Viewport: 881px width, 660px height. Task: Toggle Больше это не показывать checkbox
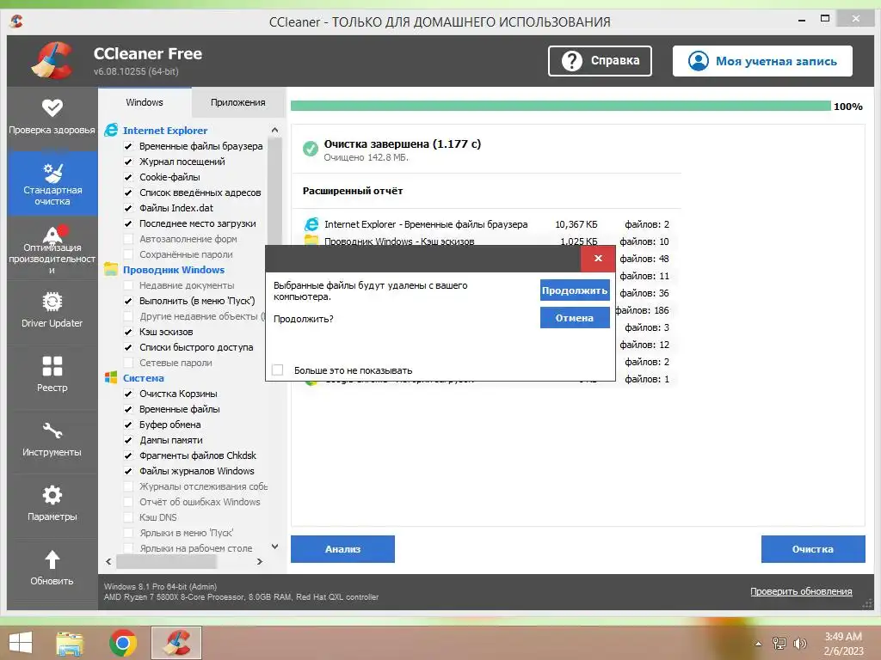tap(278, 370)
